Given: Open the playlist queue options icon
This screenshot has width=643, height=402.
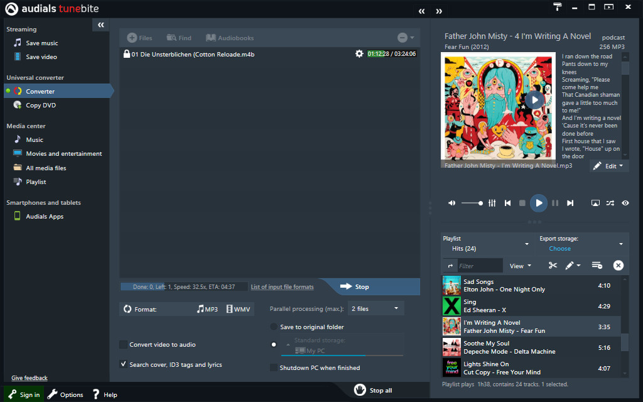Looking at the screenshot, I should [x=597, y=266].
